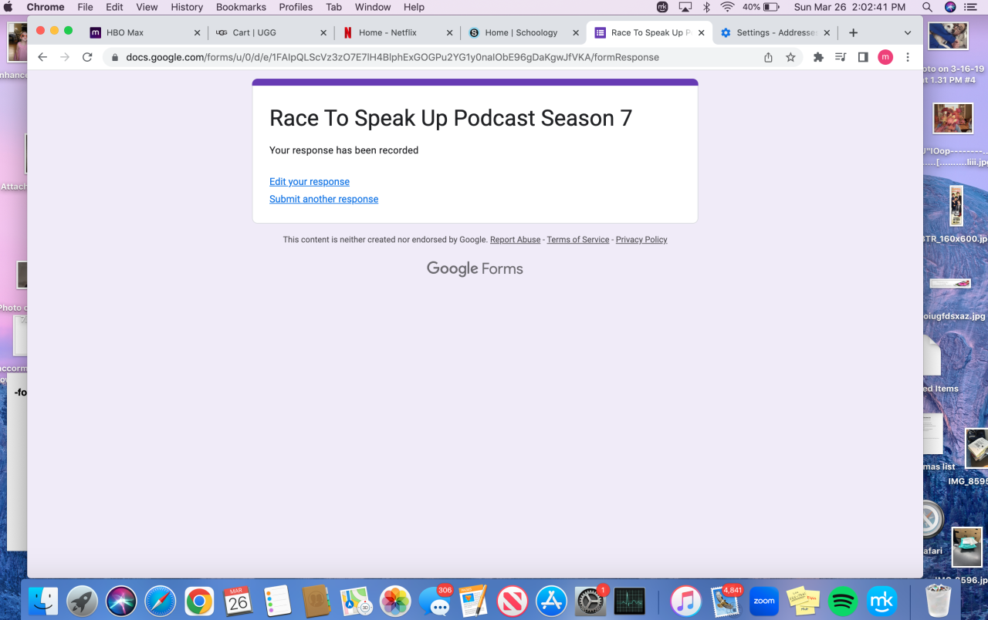The height and width of the screenshot is (620, 988).
Task: Open the Bookmarks menu
Action: point(241,7)
